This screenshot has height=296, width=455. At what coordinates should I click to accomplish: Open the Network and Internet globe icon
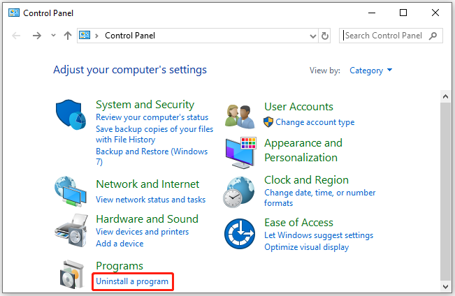coord(70,191)
